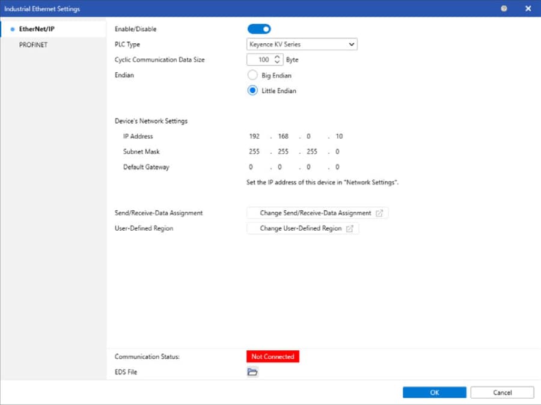Click the Cancel button

point(502,392)
